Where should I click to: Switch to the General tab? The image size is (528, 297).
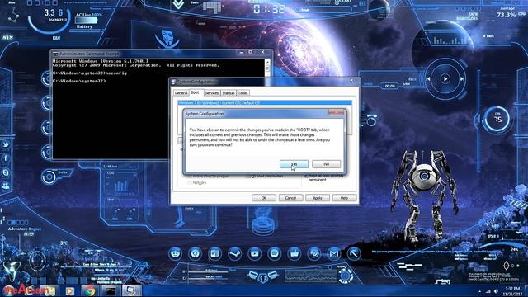(181, 93)
